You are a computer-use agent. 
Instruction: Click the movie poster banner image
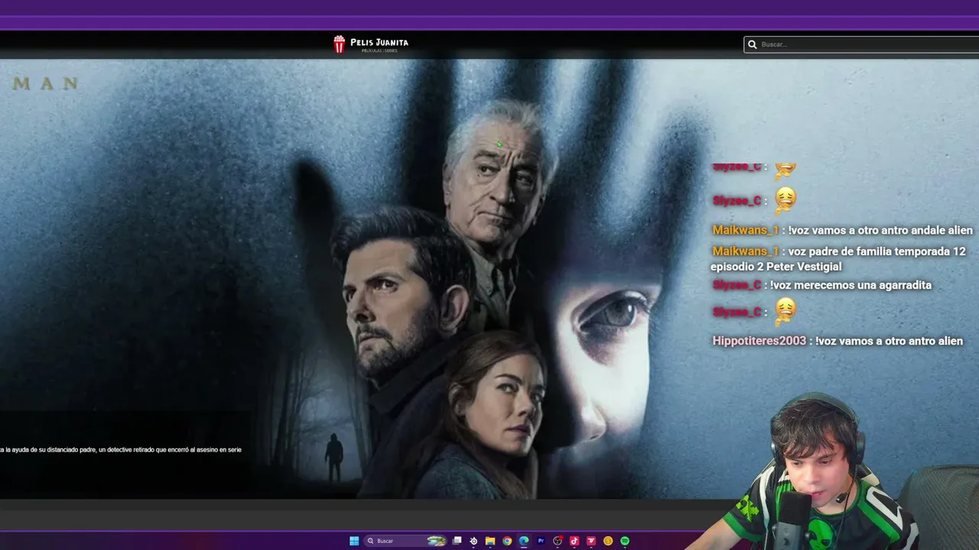(x=489, y=279)
